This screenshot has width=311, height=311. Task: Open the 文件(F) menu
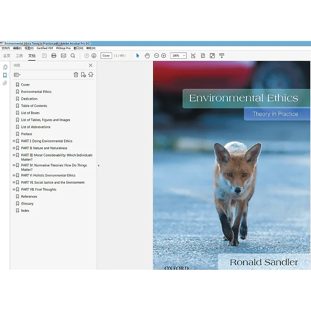pyautogui.click(x=5, y=48)
